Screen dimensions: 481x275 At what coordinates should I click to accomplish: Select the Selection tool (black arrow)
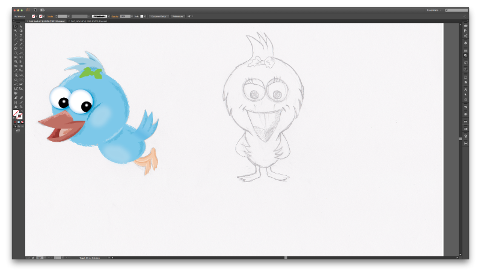coord(16,26)
